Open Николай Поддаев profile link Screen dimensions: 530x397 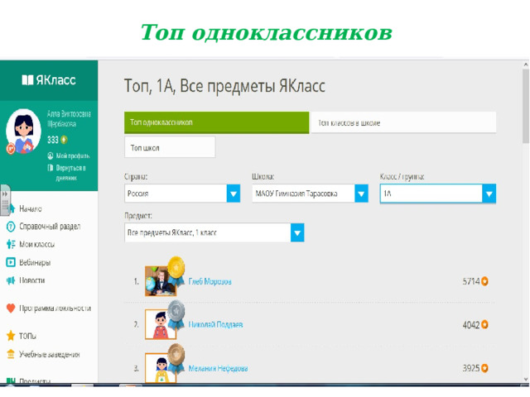(215, 324)
